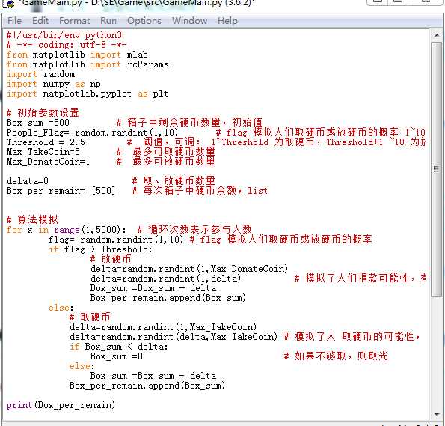Click the '# 最多可取硬币数量' comment
The height and width of the screenshot is (426, 445).
point(166,152)
